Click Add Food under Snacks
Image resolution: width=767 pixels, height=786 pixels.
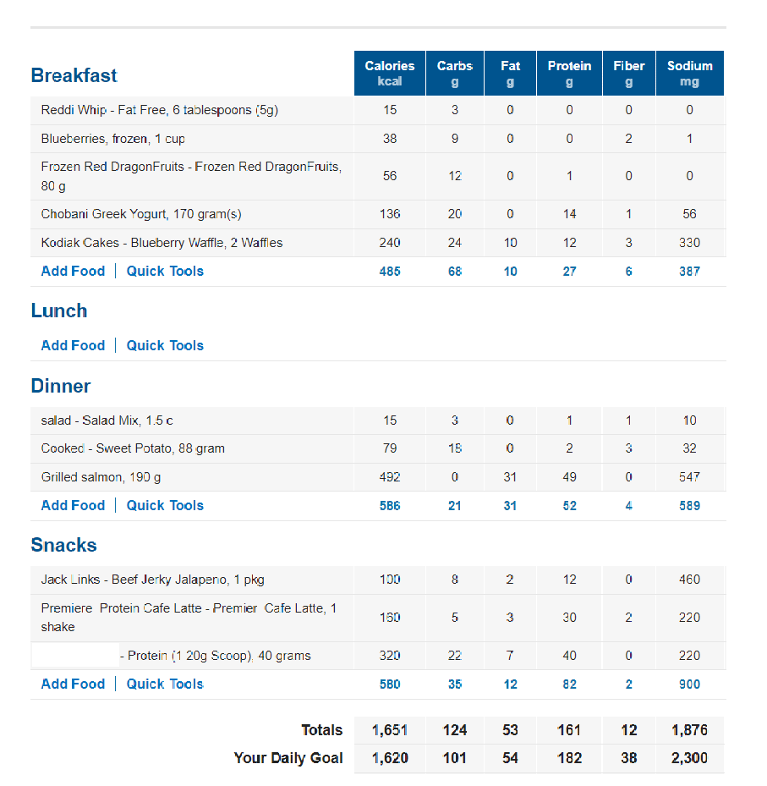[73, 684]
